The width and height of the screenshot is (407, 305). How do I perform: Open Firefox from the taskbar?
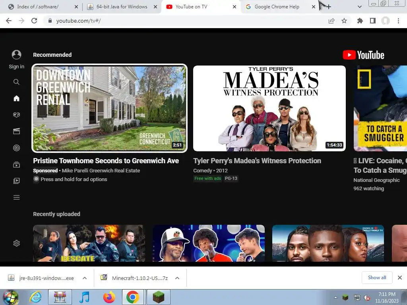coord(109,297)
